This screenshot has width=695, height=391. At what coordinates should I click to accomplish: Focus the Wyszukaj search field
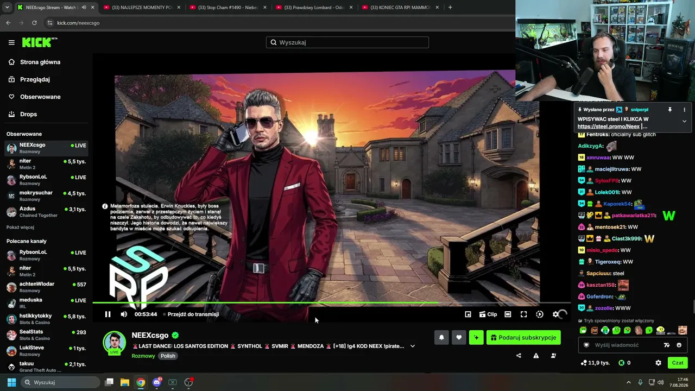(347, 42)
